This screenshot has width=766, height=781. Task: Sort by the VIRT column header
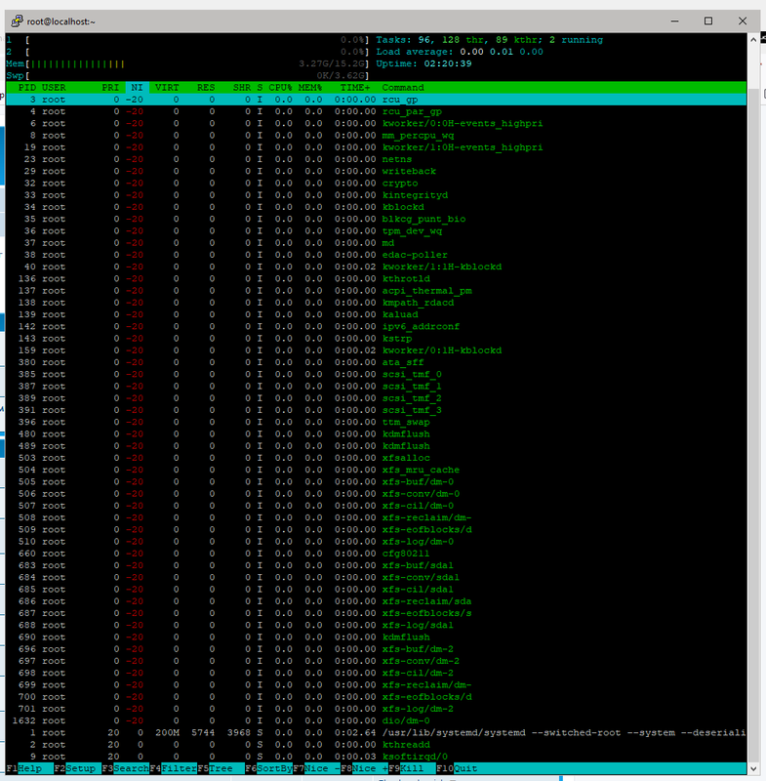(167, 88)
